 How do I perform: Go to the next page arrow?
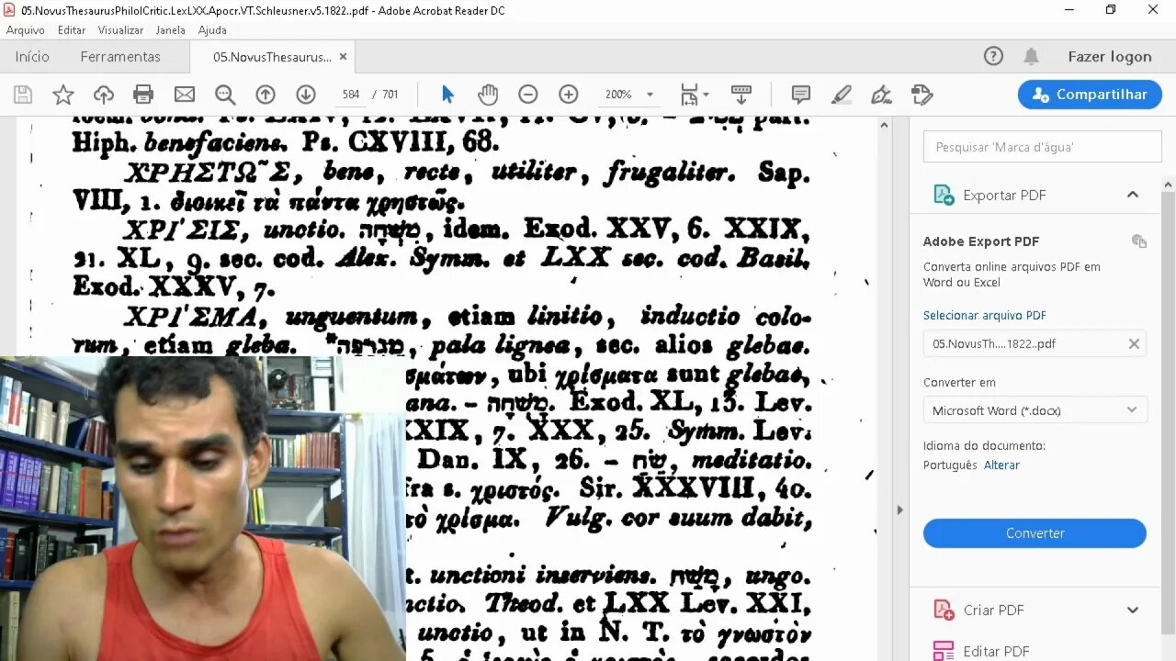coord(306,95)
